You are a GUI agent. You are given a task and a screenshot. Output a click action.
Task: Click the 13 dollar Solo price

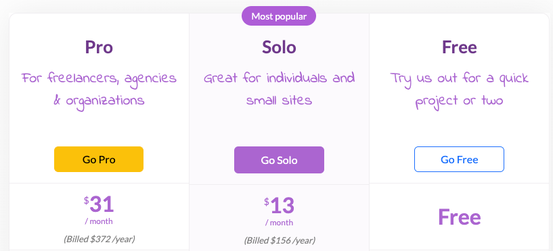(279, 206)
